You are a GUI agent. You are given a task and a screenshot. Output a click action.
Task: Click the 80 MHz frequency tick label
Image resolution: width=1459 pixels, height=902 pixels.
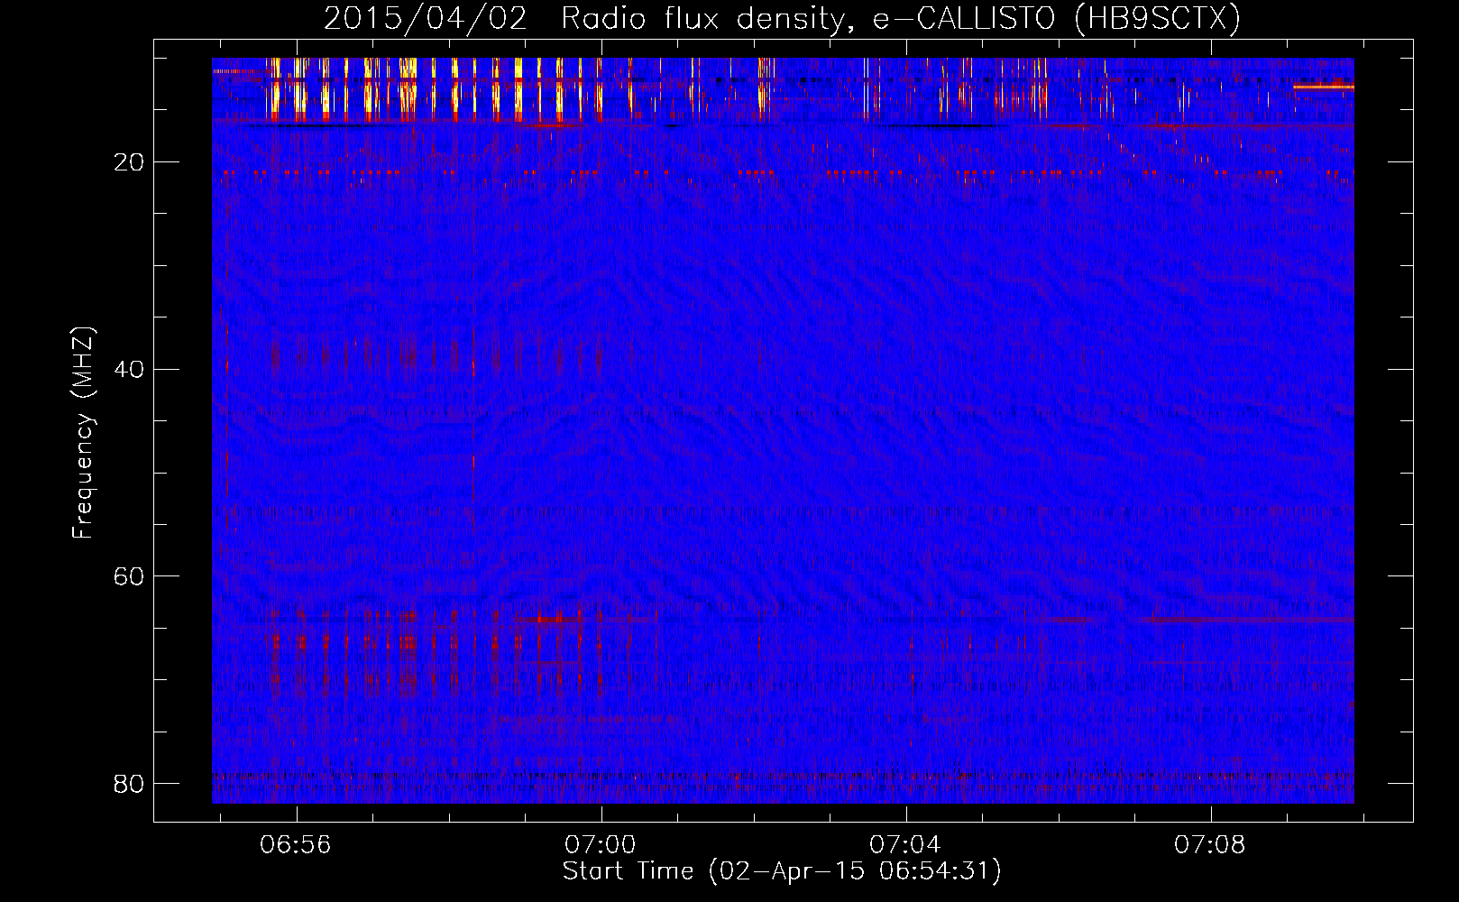click(129, 783)
